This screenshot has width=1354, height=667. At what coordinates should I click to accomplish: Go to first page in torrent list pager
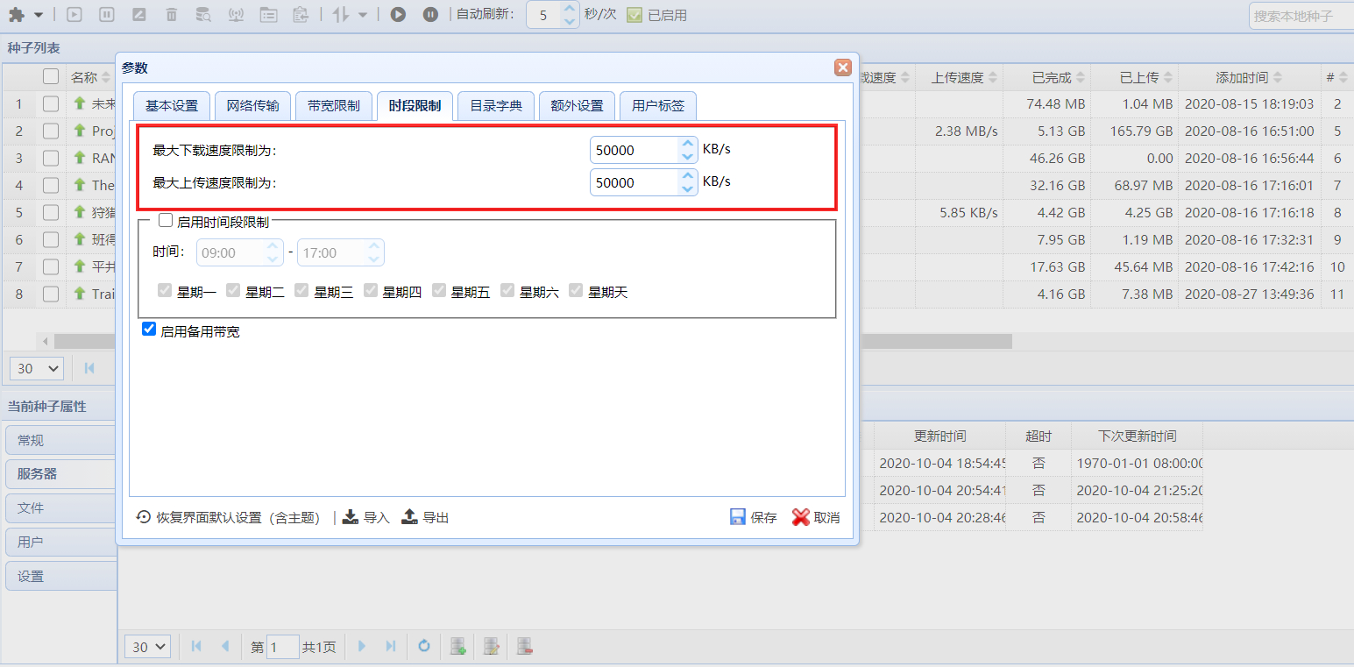click(x=89, y=368)
